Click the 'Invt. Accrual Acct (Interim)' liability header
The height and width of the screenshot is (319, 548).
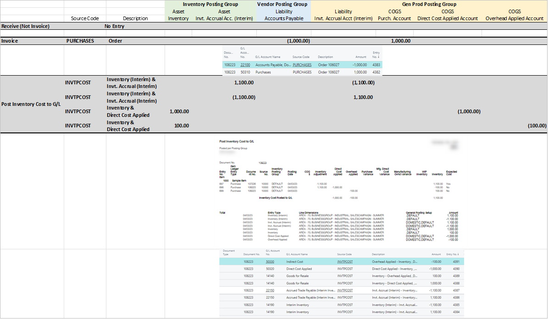pos(343,18)
